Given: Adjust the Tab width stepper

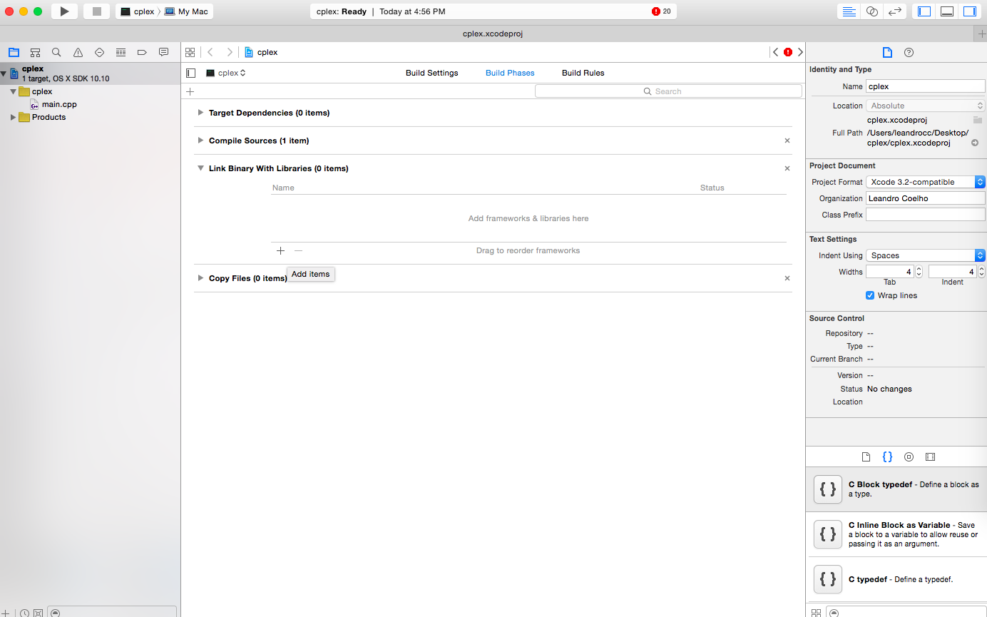Looking at the screenshot, I should (x=919, y=272).
